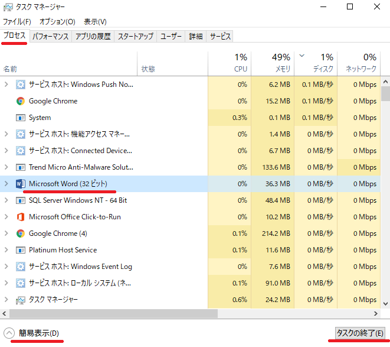Viewport: 390px width, 347px height.
Task: Click the タスクの終了(E) button
Action: pyautogui.click(x=360, y=333)
